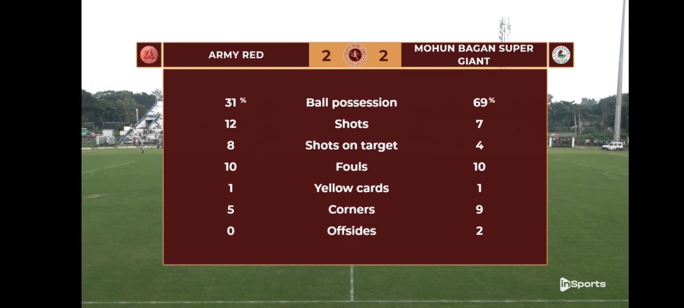Select the ARMY RED team name
This screenshot has height=308, width=684.
coord(235,55)
